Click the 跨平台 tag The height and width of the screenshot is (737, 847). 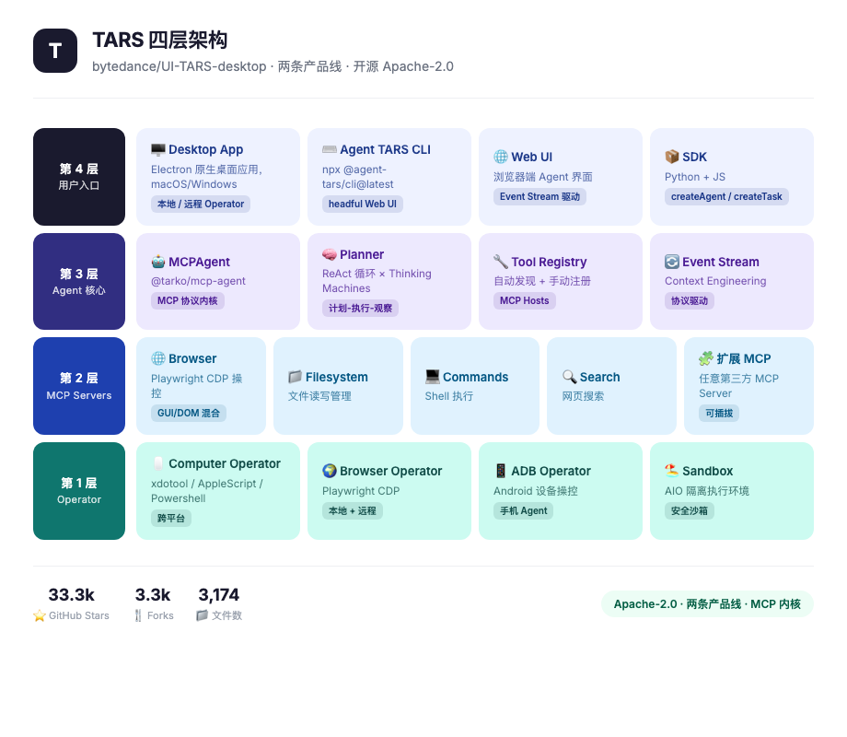point(171,519)
